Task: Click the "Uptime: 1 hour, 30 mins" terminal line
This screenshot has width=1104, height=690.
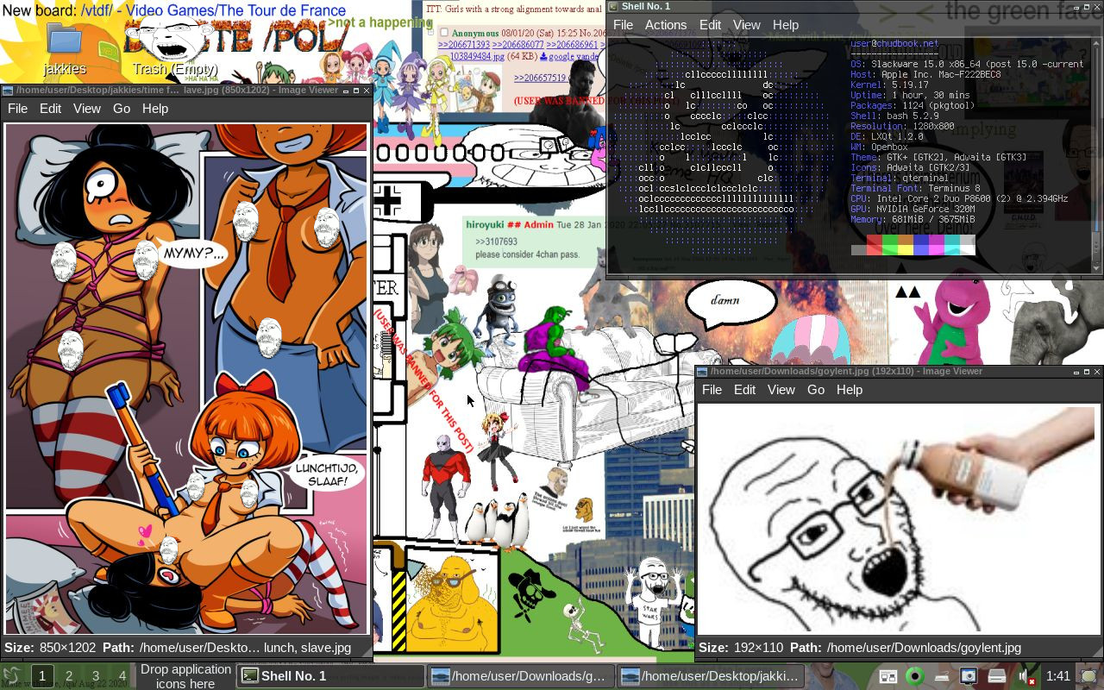Action: pos(910,95)
